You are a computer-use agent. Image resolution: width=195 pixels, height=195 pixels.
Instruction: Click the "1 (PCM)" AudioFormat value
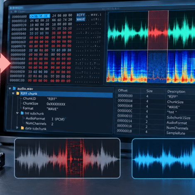click(x=58, y=119)
